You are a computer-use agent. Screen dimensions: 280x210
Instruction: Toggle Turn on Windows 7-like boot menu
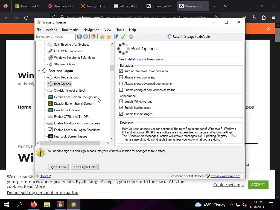coord(121,71)
